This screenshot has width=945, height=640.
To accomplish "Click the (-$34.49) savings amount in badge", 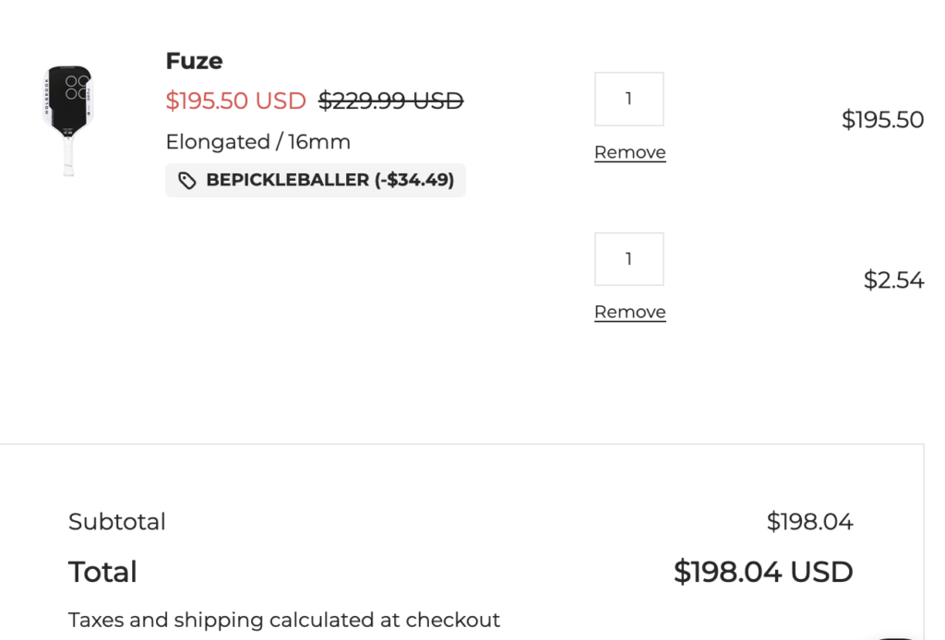I will (x=414, y=180).
